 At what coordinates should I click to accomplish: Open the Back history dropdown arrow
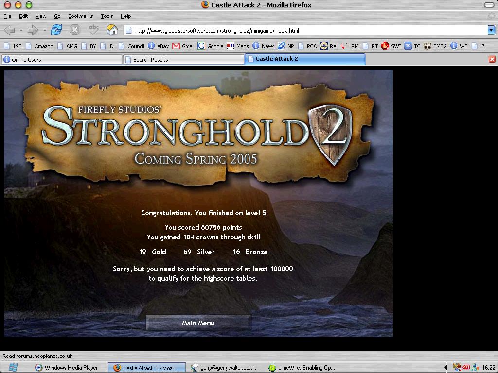point(21,31)
